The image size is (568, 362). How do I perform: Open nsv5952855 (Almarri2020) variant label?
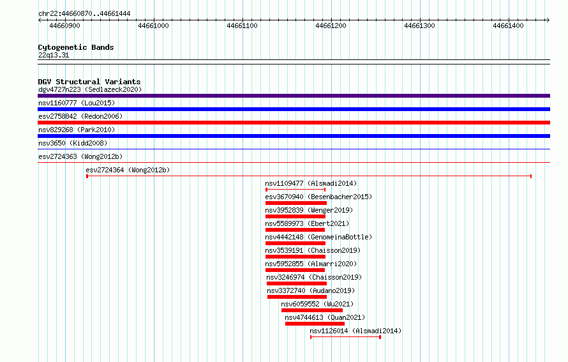pos(311,264)
